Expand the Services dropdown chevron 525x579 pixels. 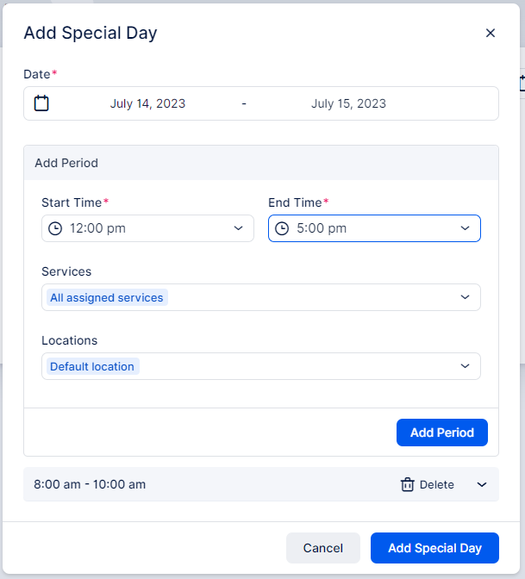(466, 297)
